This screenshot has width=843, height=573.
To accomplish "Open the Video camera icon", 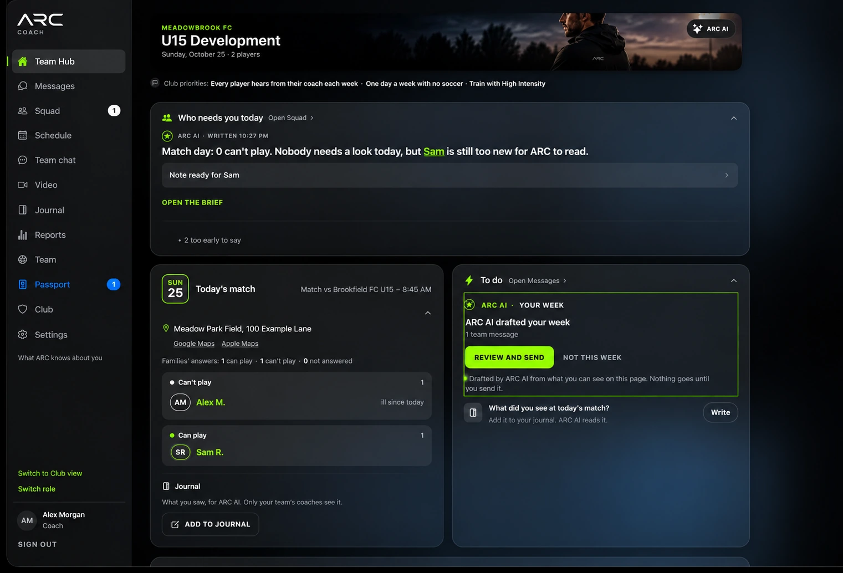I will coord(23,185).
